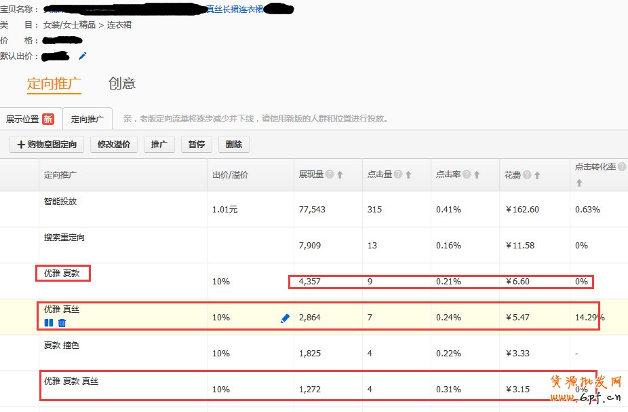Sort by 点击量 using its arrow
628x412 pixels.
coord(408,175)
